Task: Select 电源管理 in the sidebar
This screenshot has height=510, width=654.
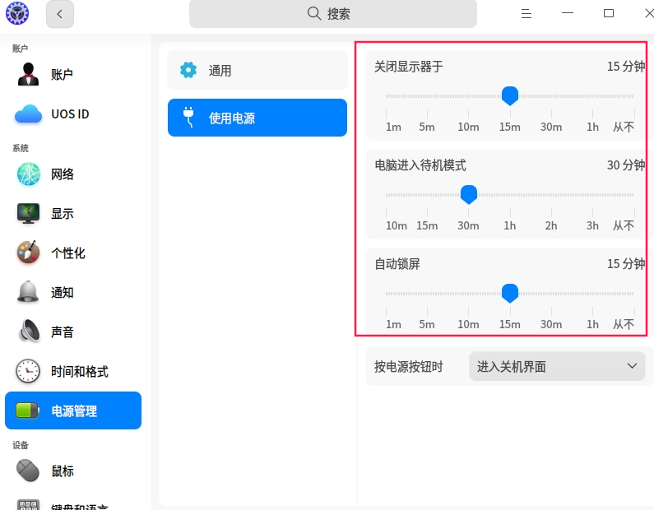Action: click(x=73, y=410)
